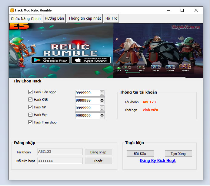Click the Vĩnh Viễn expiry text
The image size is (210, 186).
(150, 110)
